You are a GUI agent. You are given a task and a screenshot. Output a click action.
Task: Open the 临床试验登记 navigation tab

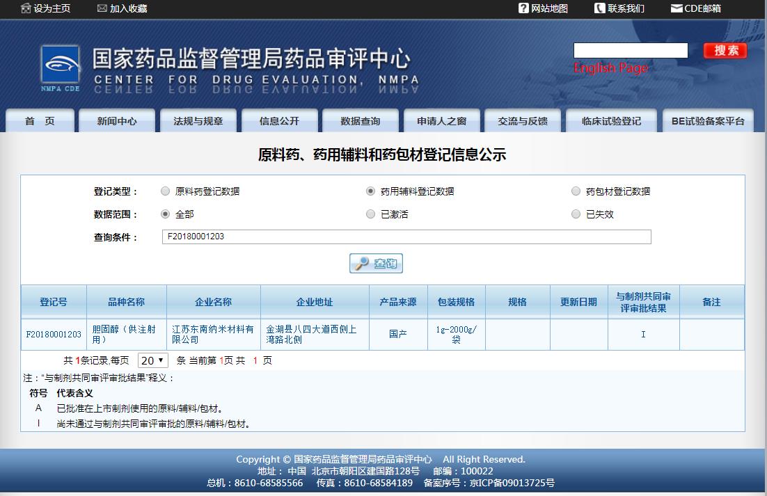611,120
